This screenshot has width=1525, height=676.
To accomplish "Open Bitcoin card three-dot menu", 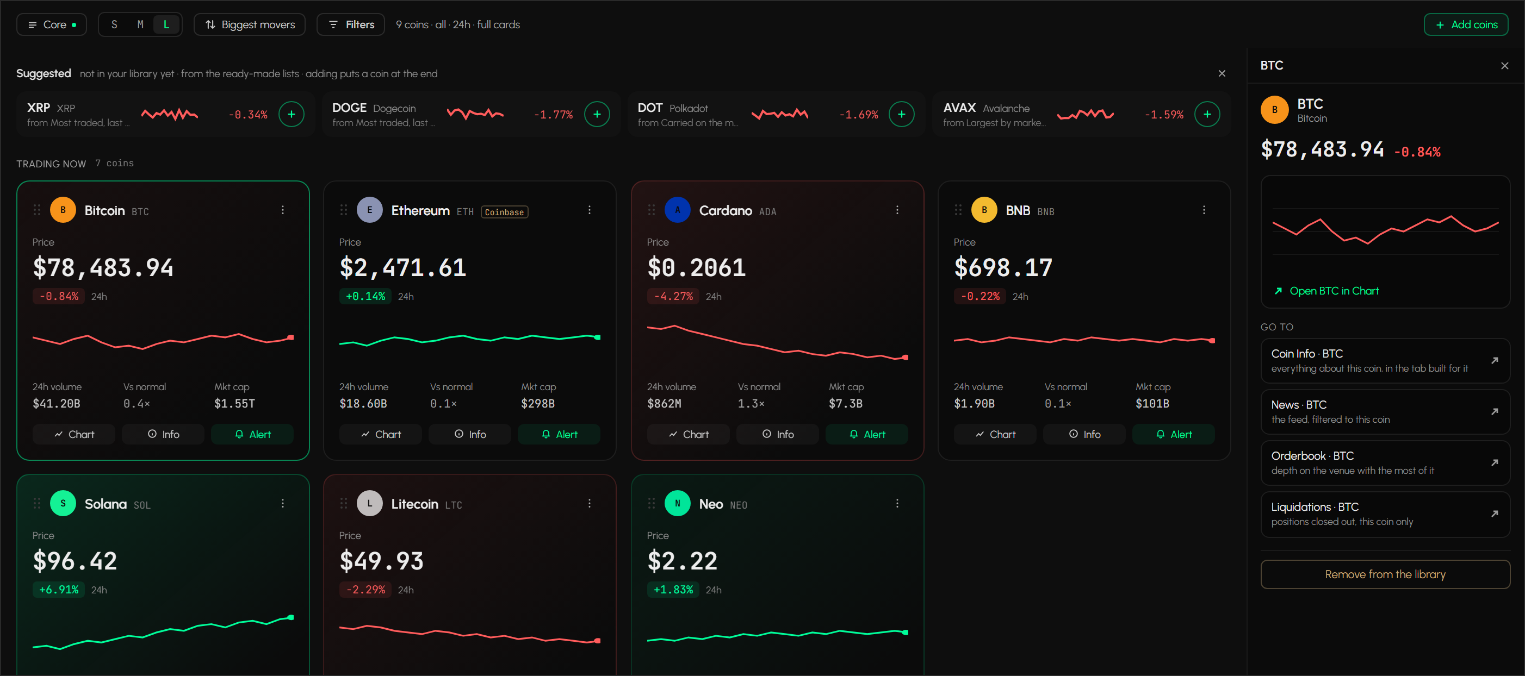I will [x=283, y=210].
